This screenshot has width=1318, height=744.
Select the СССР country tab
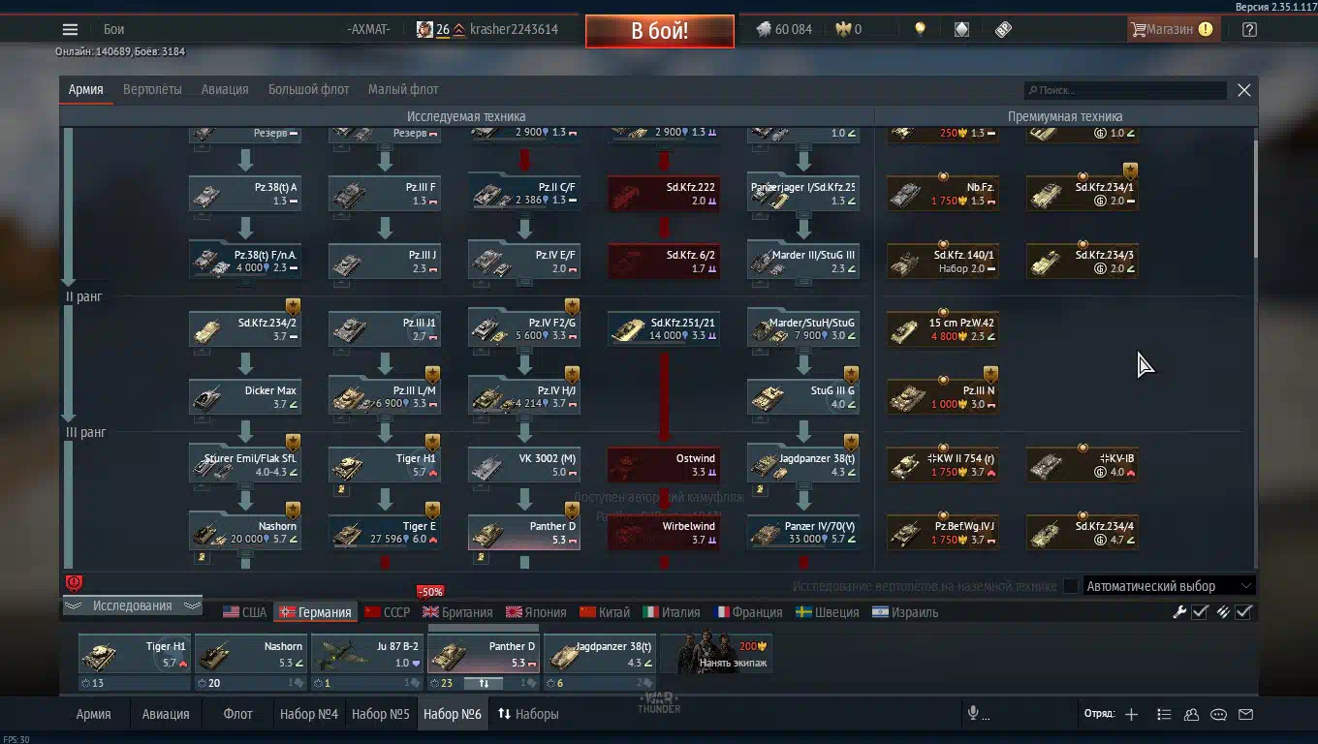[x=386, y=612]
